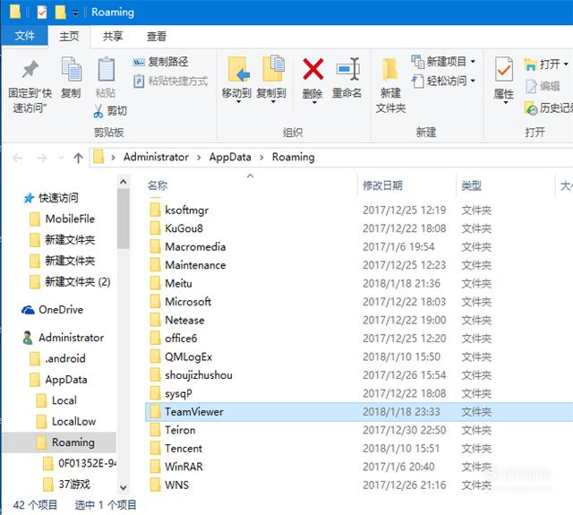
Task: Click chevron after AppData in address bar
Action: point(261,158)
